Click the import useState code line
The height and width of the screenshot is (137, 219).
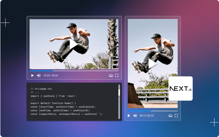tap(54, 96)
